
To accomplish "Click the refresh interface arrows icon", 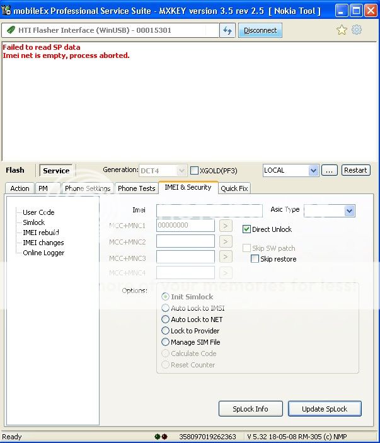I will (227, 30).
